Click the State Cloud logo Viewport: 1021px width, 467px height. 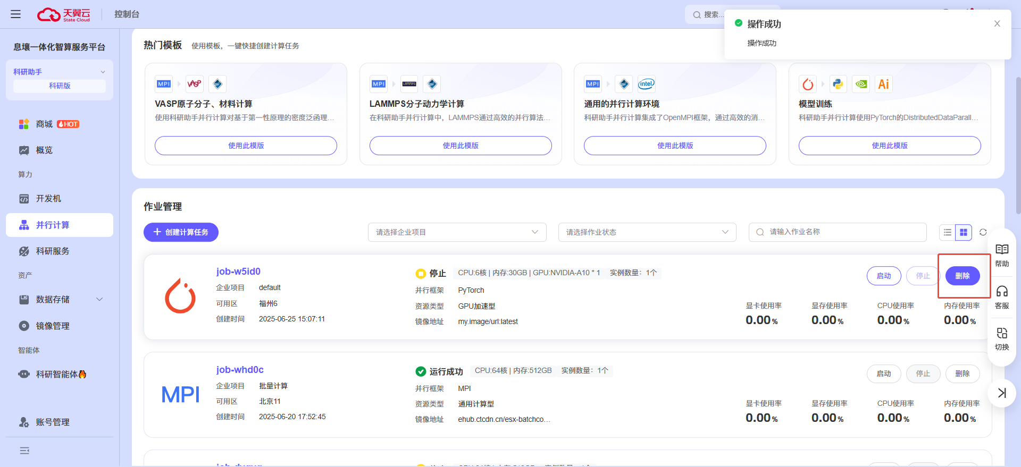coord(64,14)
